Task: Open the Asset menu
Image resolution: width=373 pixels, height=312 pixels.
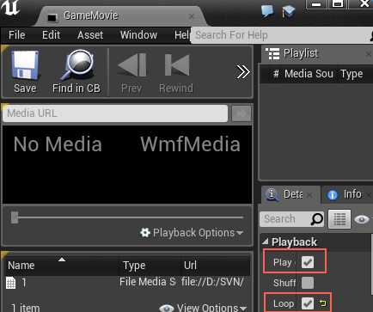Action: click(x=90, y=35)
